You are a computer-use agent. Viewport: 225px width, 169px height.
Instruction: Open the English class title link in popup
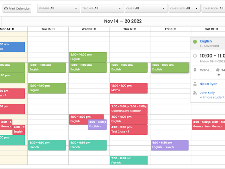[206, 41]
